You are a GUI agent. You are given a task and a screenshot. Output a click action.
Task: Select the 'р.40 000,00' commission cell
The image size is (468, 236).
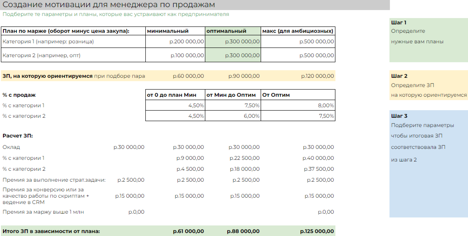[318, 158]
